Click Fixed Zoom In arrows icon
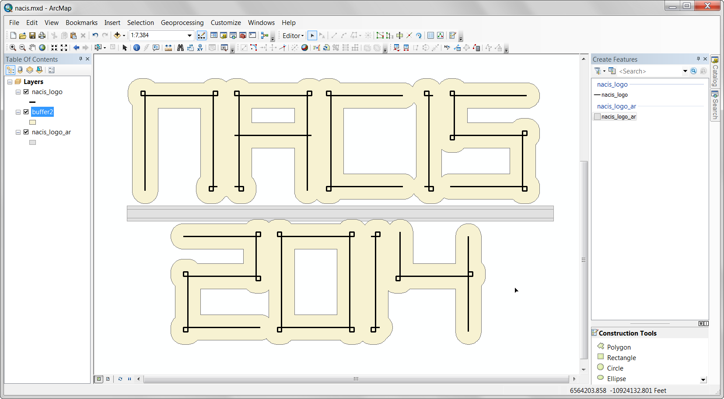The width and height of the screenshot is (724, 399). click(x=54, y=48)
